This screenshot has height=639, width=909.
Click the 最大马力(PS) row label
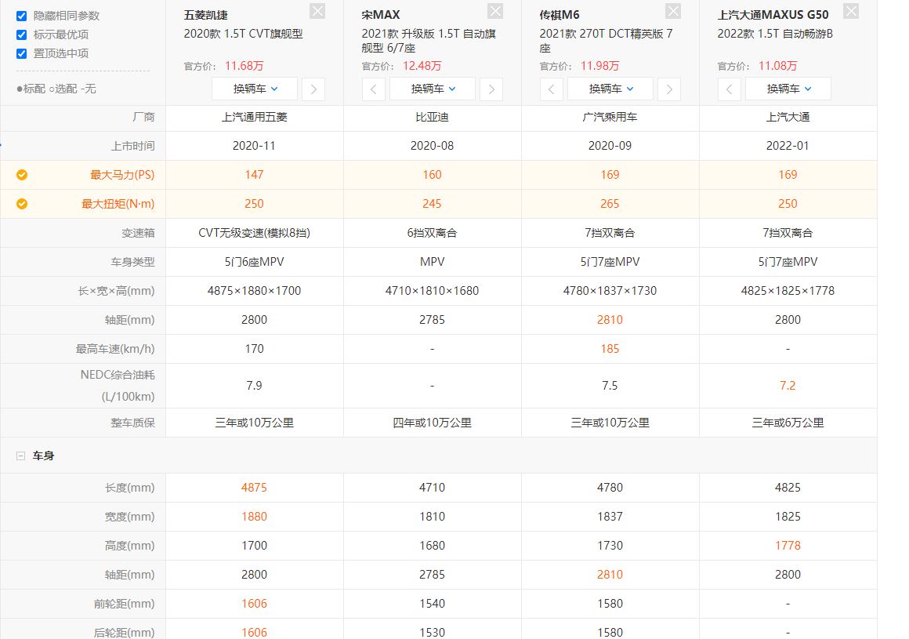[x=122, y=175]
